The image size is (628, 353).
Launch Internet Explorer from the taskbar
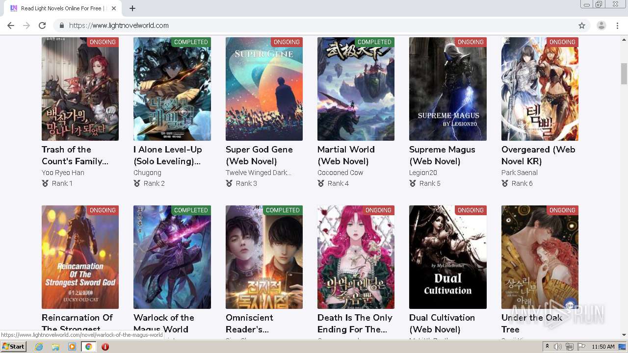39,347
